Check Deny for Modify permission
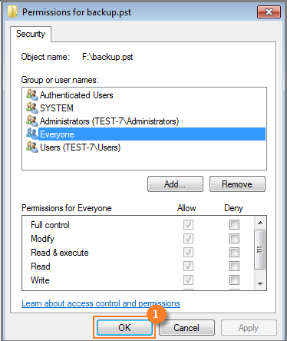287x341 pixels. [x=234, y=239]
